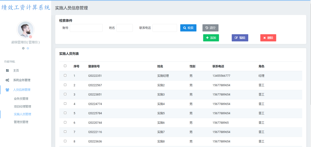The height and width of the screenshot is (147, 311).
Task: Check the checkbox for row I20222116
Action: pos(65,132)
